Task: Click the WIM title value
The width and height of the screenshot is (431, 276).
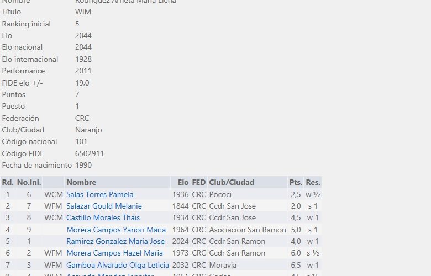Action: tap(83, 12)
